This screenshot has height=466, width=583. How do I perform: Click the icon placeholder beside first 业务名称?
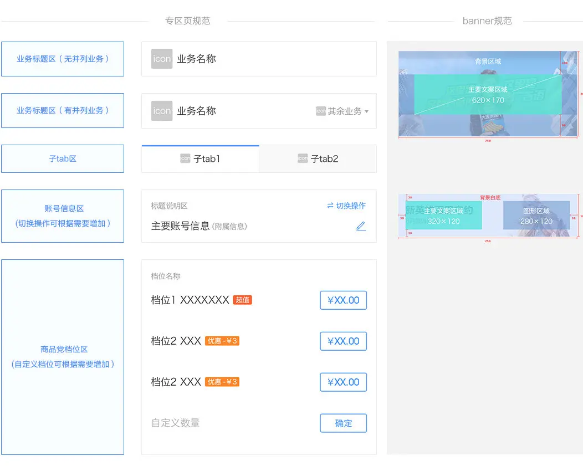click(x=162, y=59)
